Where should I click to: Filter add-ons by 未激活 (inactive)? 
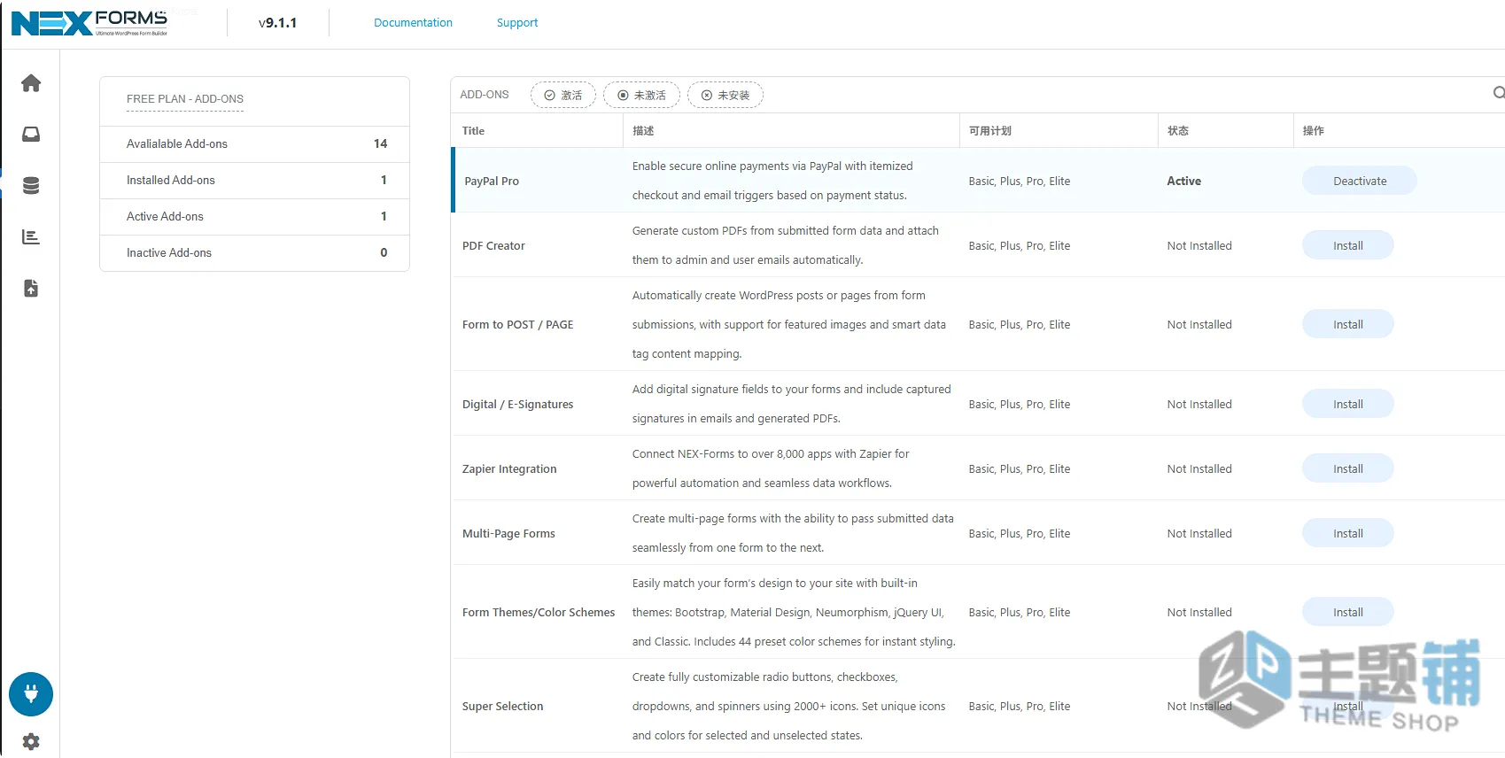641,95
